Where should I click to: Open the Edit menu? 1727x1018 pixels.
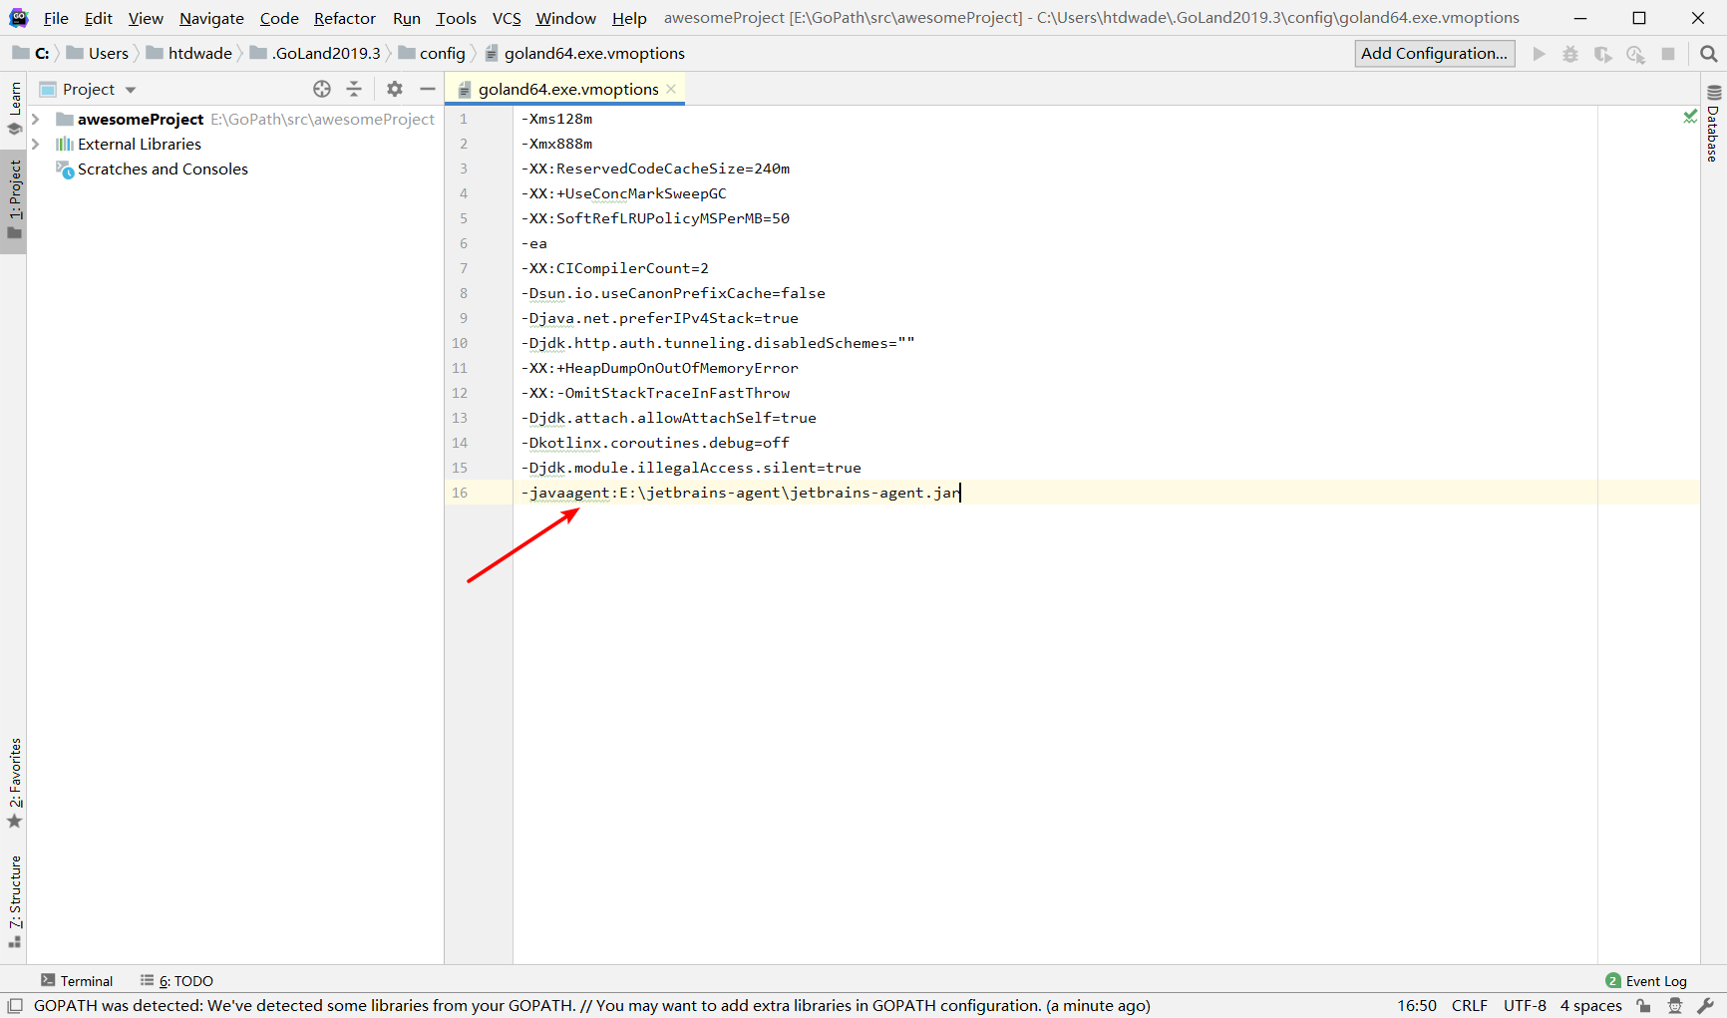coord(98,18)
